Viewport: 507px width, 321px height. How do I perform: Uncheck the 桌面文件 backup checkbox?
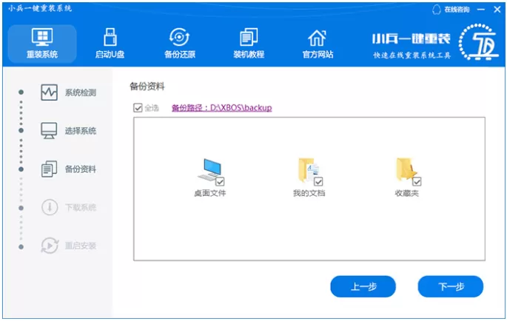220,182
